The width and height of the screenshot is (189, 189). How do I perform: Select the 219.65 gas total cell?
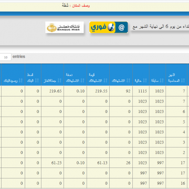pyautogui.click(x=52, y=91)
